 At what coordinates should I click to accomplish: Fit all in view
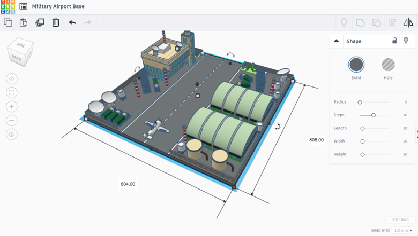click(11, 93)
